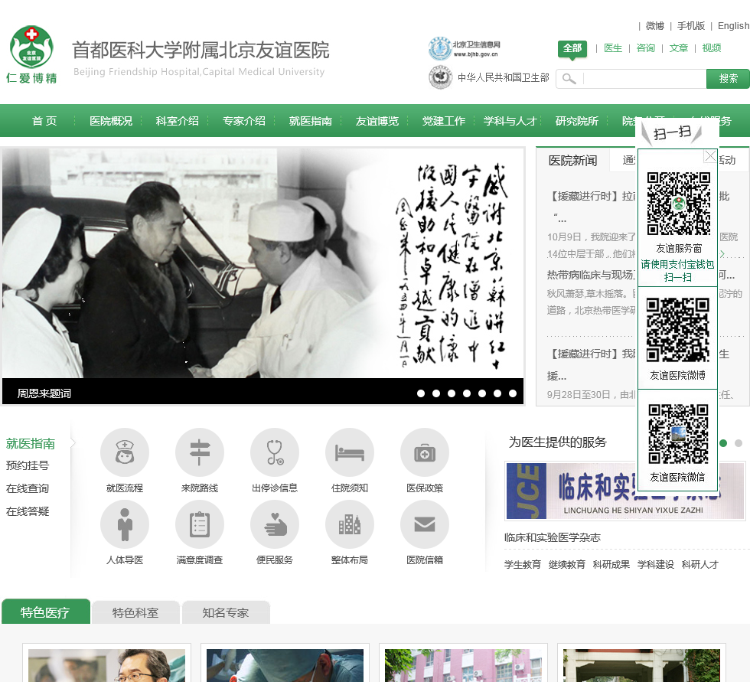750x682 pixels.
Task: Open the 满意度调查 clipboard icon
Action: point(200,524)
